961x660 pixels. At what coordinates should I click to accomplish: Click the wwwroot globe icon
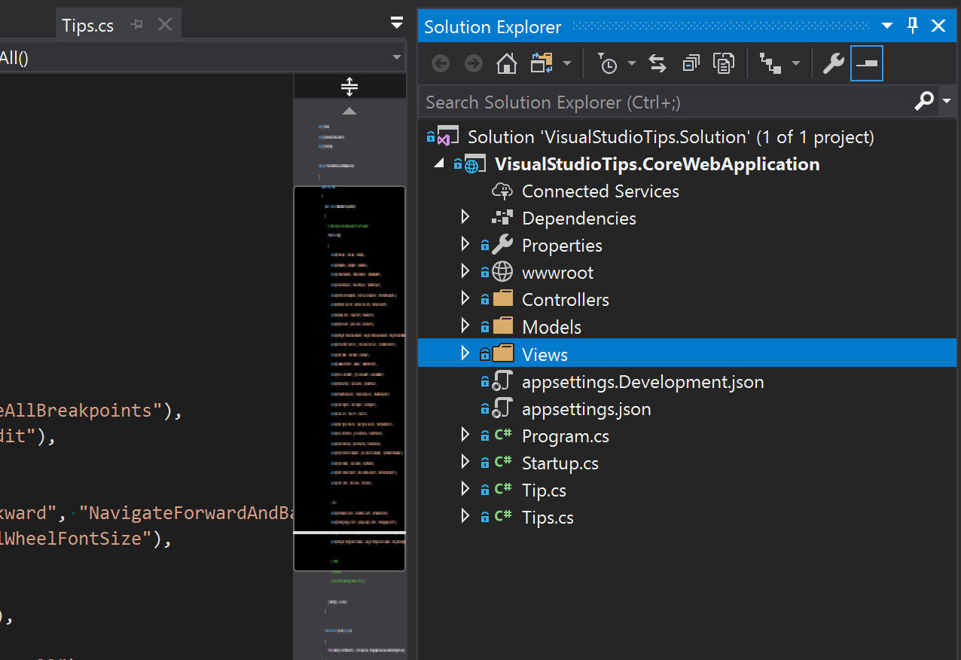pos(502,272)
